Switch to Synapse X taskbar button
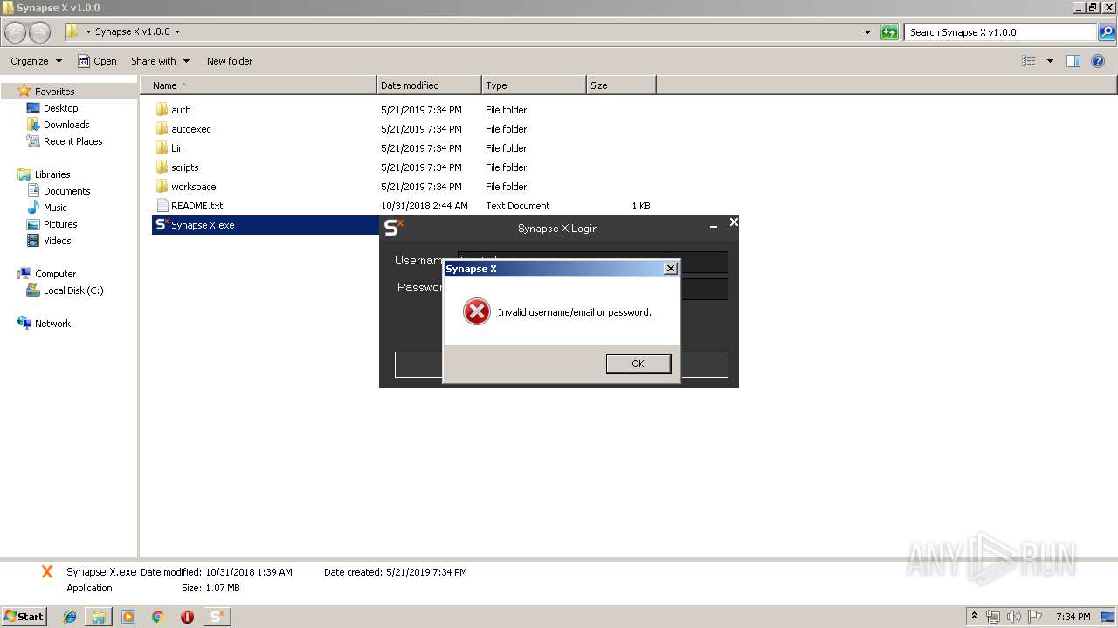The image size is (1118, 628). click(x=217, y=617)
